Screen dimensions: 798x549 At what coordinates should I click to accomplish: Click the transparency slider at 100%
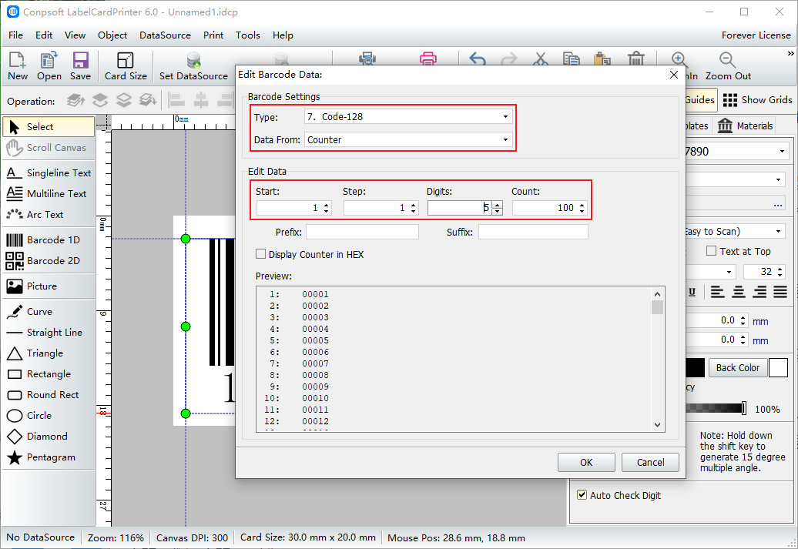[744, 407]
